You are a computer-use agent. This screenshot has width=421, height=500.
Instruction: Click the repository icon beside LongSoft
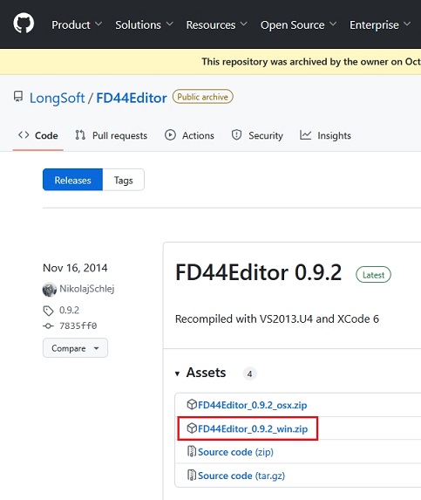[18, 97]
